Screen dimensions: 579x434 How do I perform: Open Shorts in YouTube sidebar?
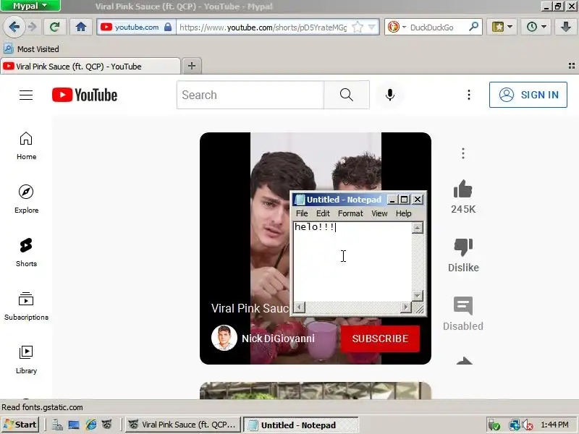pyautogui.click(x=26, y=253)
